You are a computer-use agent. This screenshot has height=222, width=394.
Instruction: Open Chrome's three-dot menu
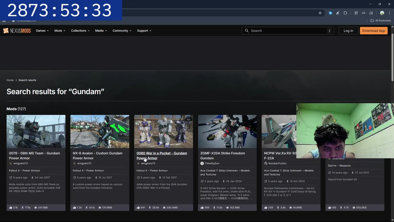click(x=389, y=13)
